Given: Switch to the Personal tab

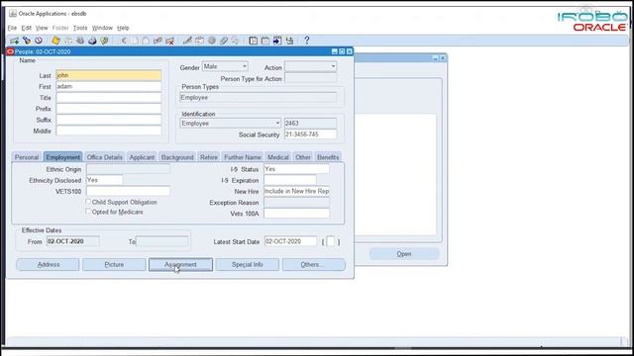Looking at the screenshot, I should 27,157.
